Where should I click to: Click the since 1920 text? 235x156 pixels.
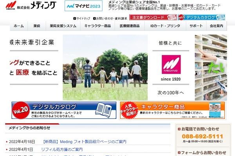(x=171, y=79)
